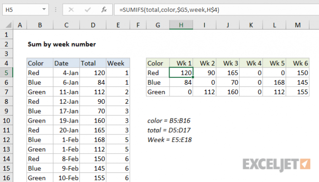
Task: Click the Color header in source table
Action: pos(40,63)
